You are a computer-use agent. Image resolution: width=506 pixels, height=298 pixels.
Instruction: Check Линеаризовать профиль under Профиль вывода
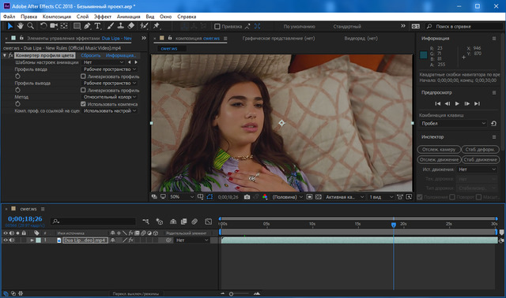click(83, 90)
